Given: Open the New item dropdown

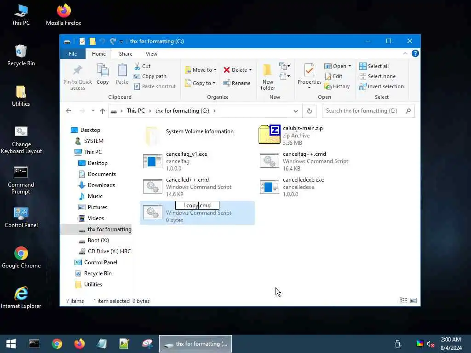Looking at the screenshot, I should pyautogui.click(x=284, y=66).
